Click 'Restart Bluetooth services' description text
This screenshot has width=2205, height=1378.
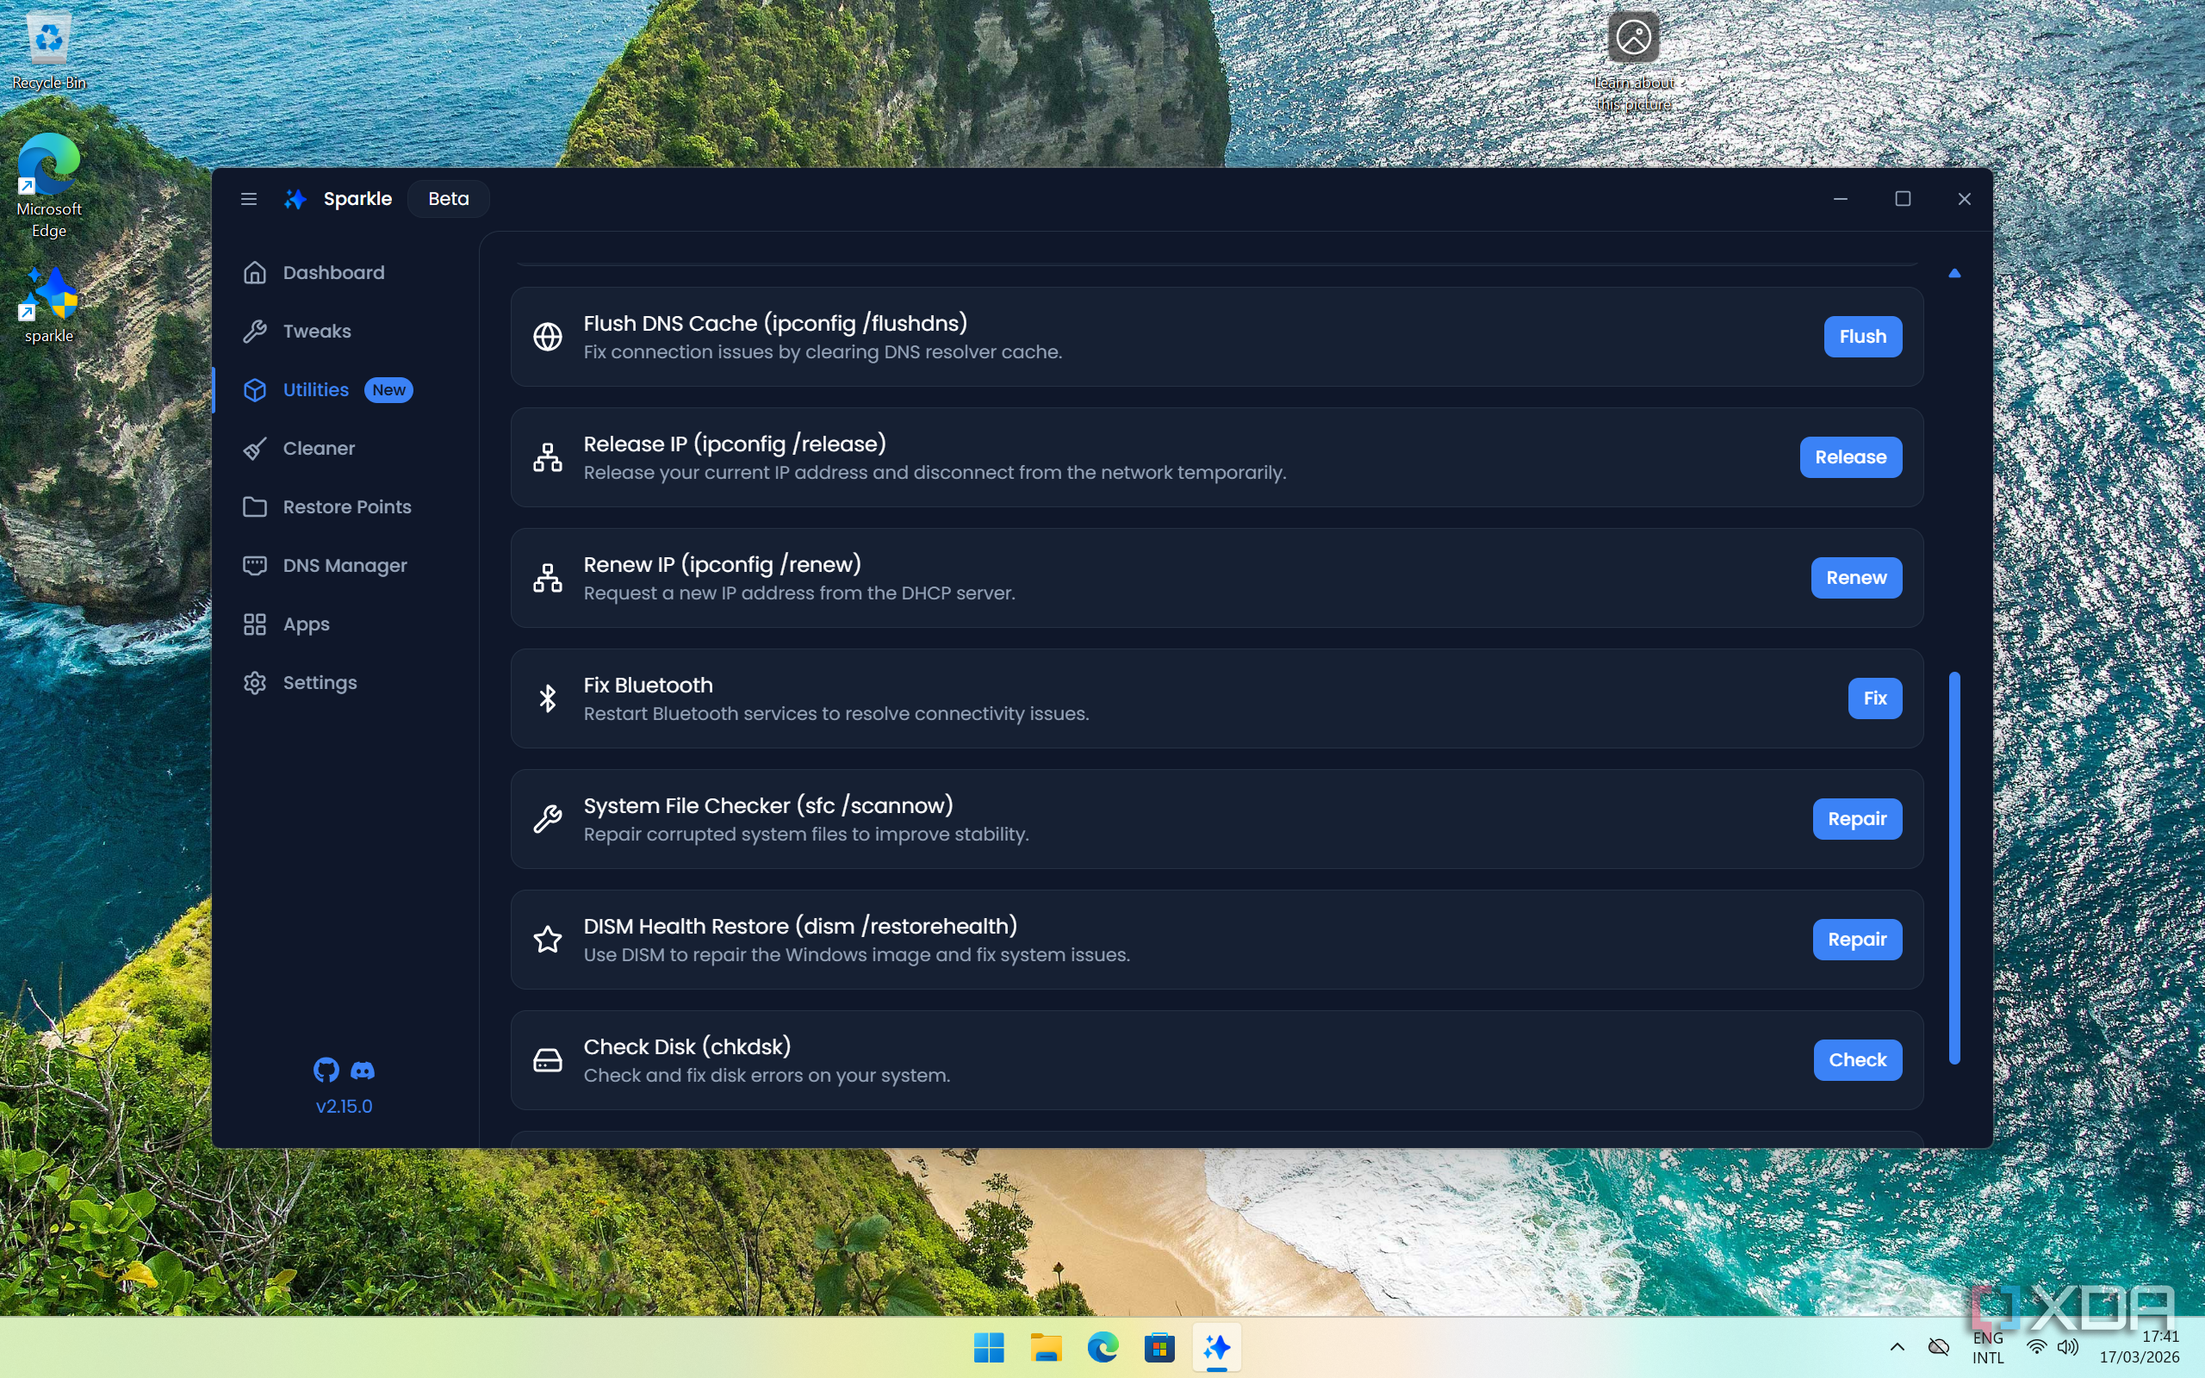pos(836,714)
